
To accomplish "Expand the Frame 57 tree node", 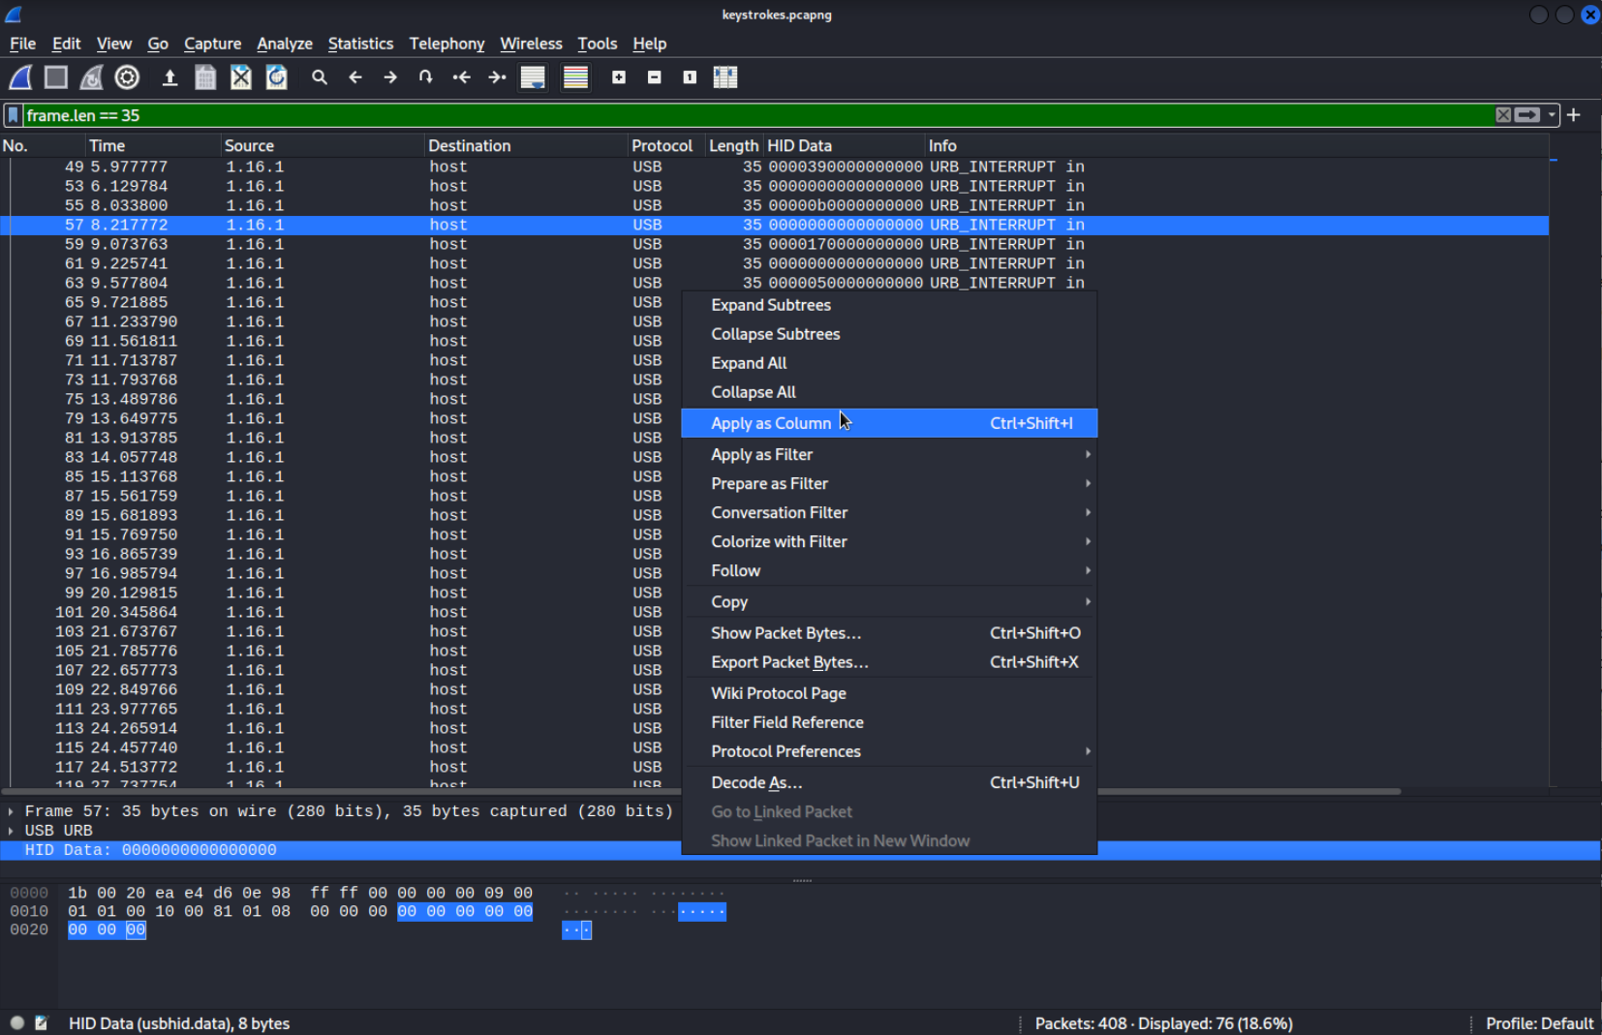I will click(x=11, y=811).
